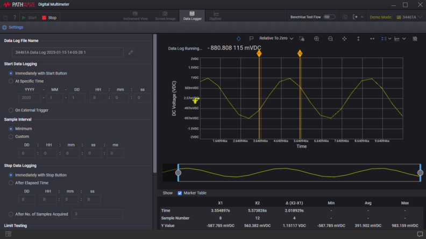The width and height of the screenshot is (426, 239).
Task: Click the four-way pan arrows icon
Action: coord(344,39)
